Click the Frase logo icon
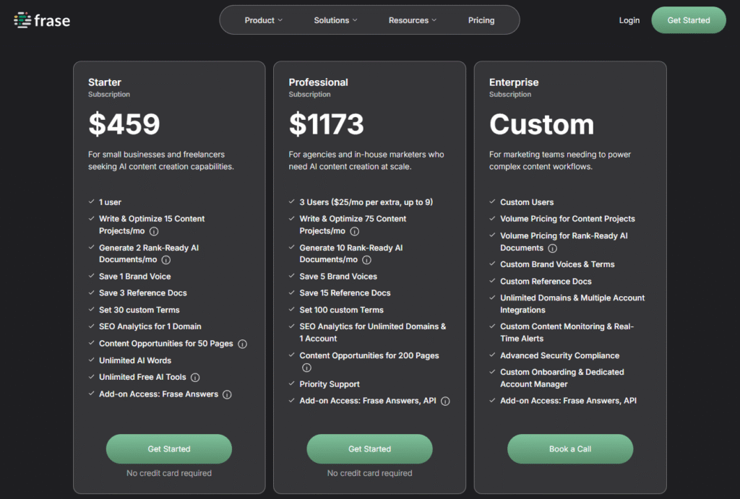The image size is (740, 499). (22, 20)
